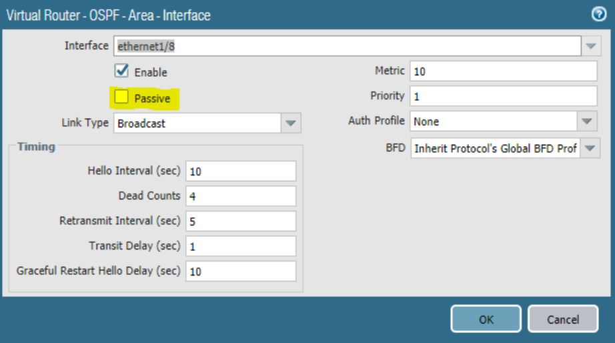This screenshot has height=343, width=615.
Task: Click the Auth Profile None field
Action: click(x=492, y=121)
